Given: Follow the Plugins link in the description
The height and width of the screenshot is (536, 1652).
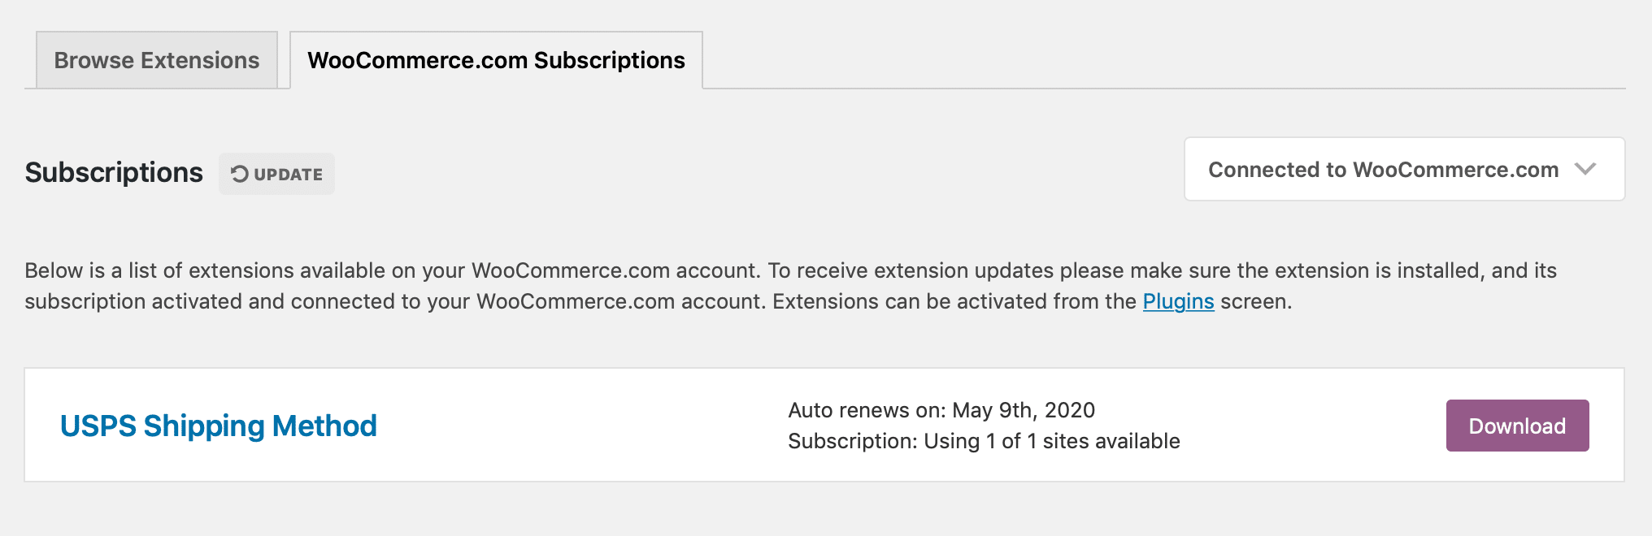Looking at the screenshot, I should click(x=1178, y=301).
